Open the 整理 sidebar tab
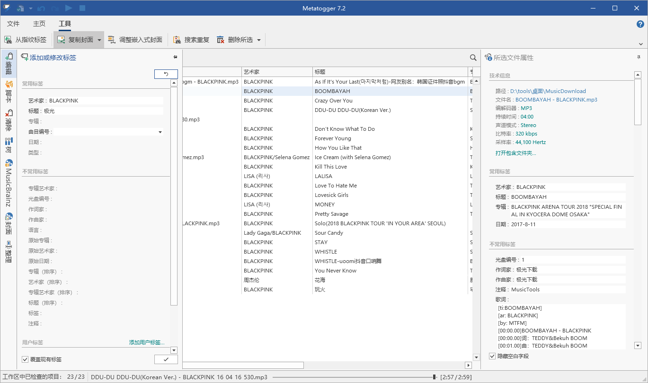The image size is (648, 383). click(x=9, y=252)
